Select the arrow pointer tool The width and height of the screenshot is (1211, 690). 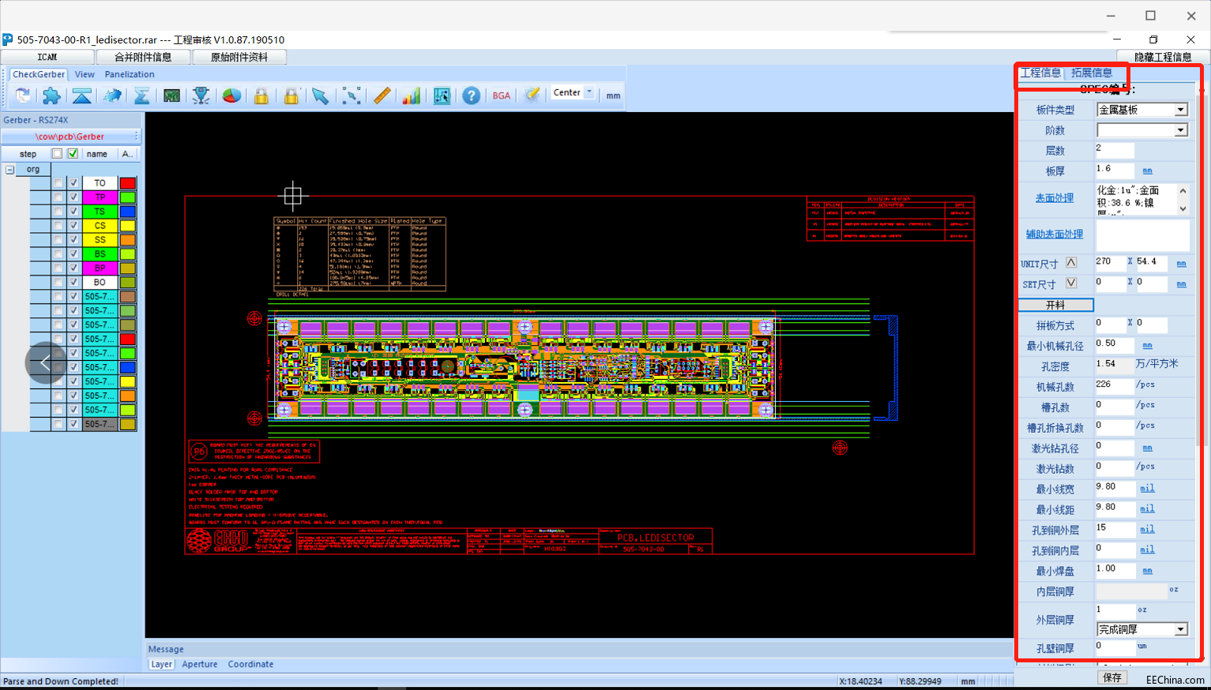(x=320, y=96)
